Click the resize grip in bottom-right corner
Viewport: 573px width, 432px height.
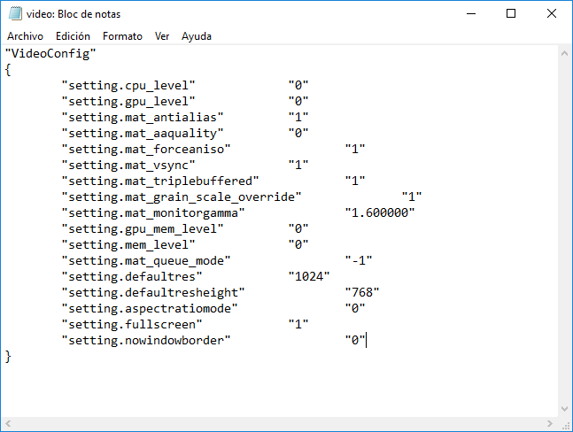[x=564, y=423]
